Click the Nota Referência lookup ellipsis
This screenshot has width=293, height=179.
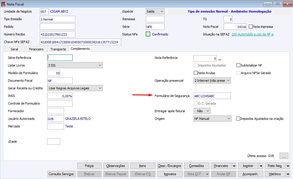point(220,59)
